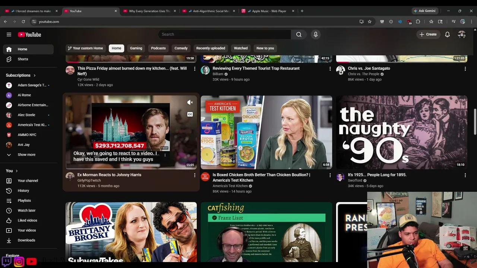Select the Gaming filter chip

[x=136, y=48]
